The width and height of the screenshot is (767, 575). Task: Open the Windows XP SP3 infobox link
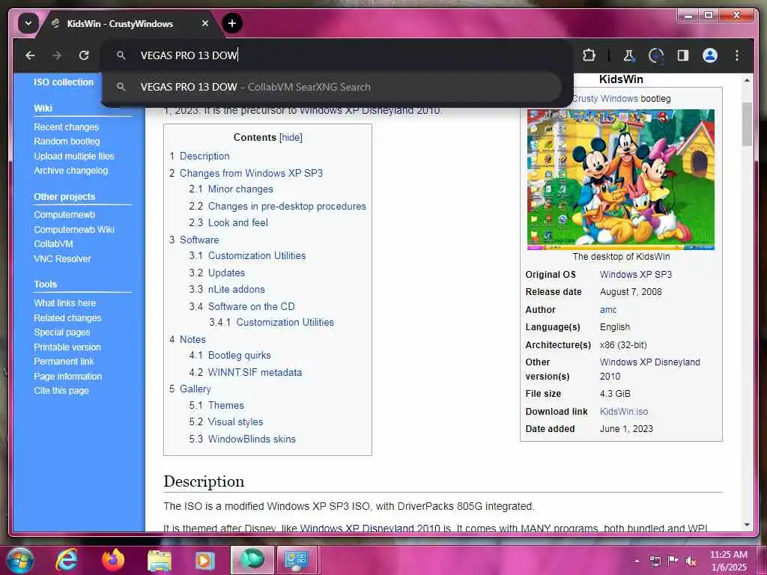(636, 275)
